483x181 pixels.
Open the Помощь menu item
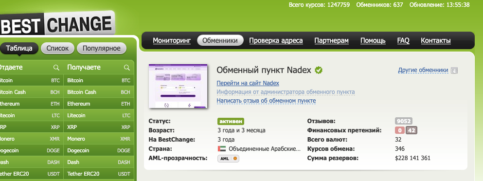[373, 40]
